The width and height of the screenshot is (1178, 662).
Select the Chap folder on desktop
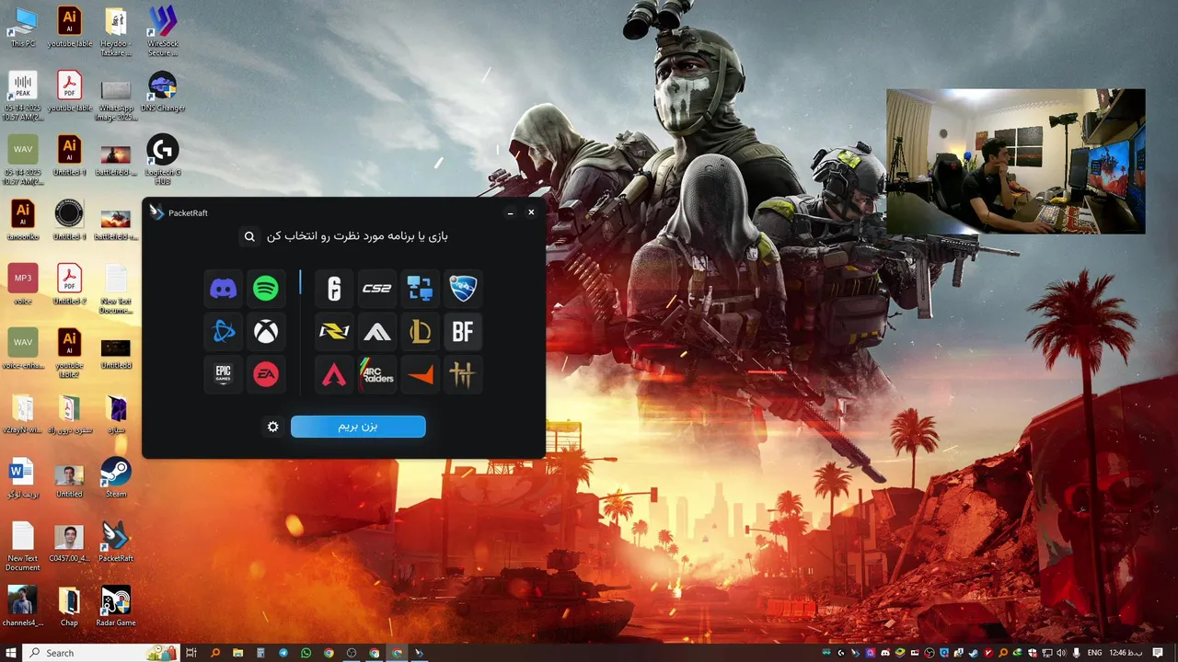(69, 606)
